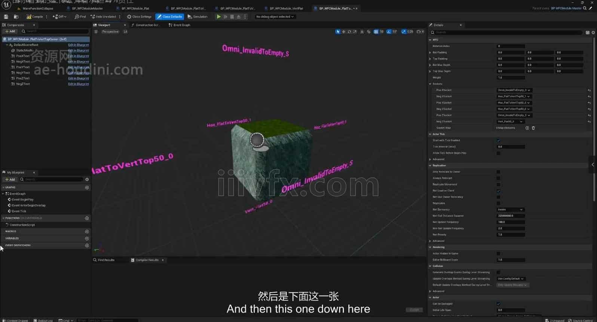The image size is (597, 322).
Task: Click the Save blueprint icon
Action: click(x=6, y=17)
